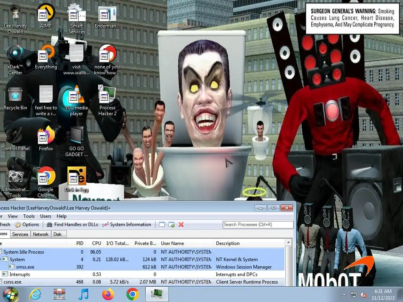Screen dimensions: 403x302
Task: Select the 'visit www.wallb...' text file icon
Action: pyautogui.click(x=77, y=60)
